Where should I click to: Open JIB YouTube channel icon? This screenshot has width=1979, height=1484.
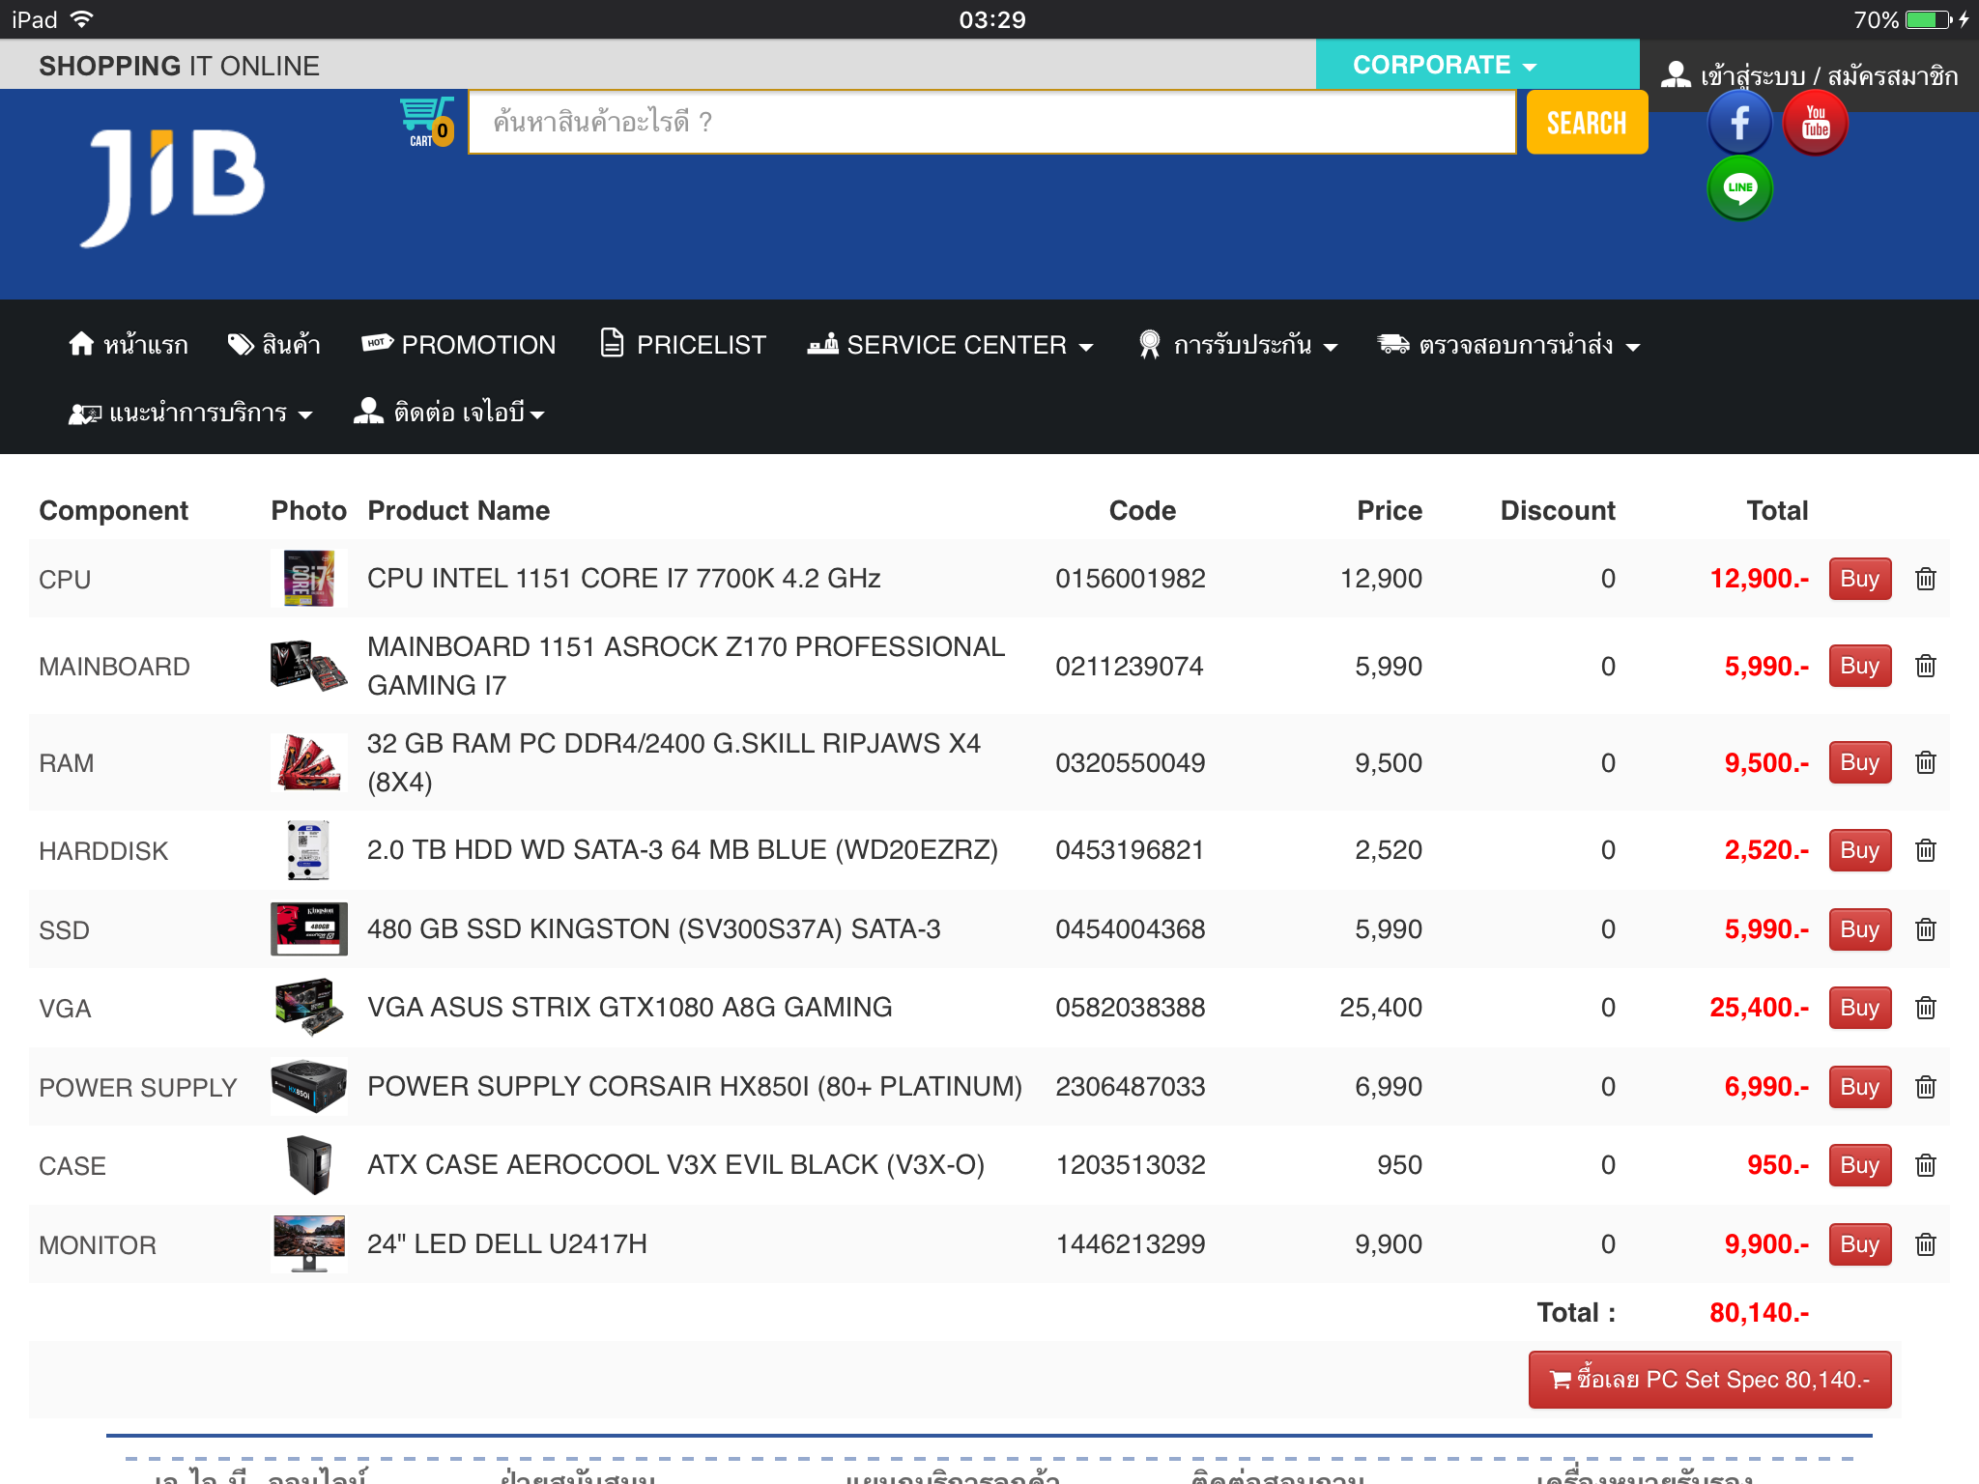1816,123
